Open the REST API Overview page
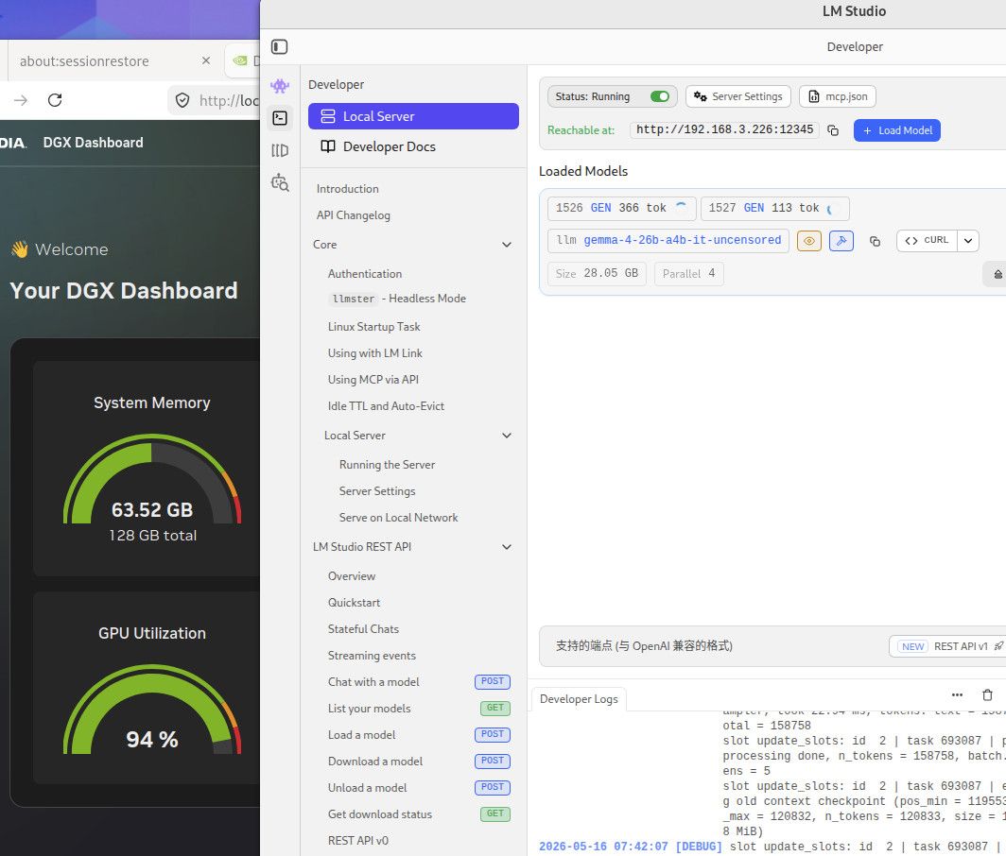 [352, 575]
